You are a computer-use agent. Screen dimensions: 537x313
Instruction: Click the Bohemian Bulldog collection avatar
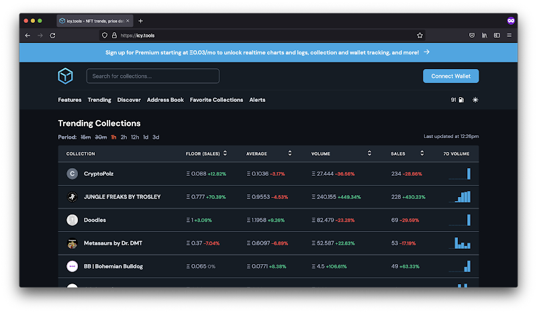[72, 266]
